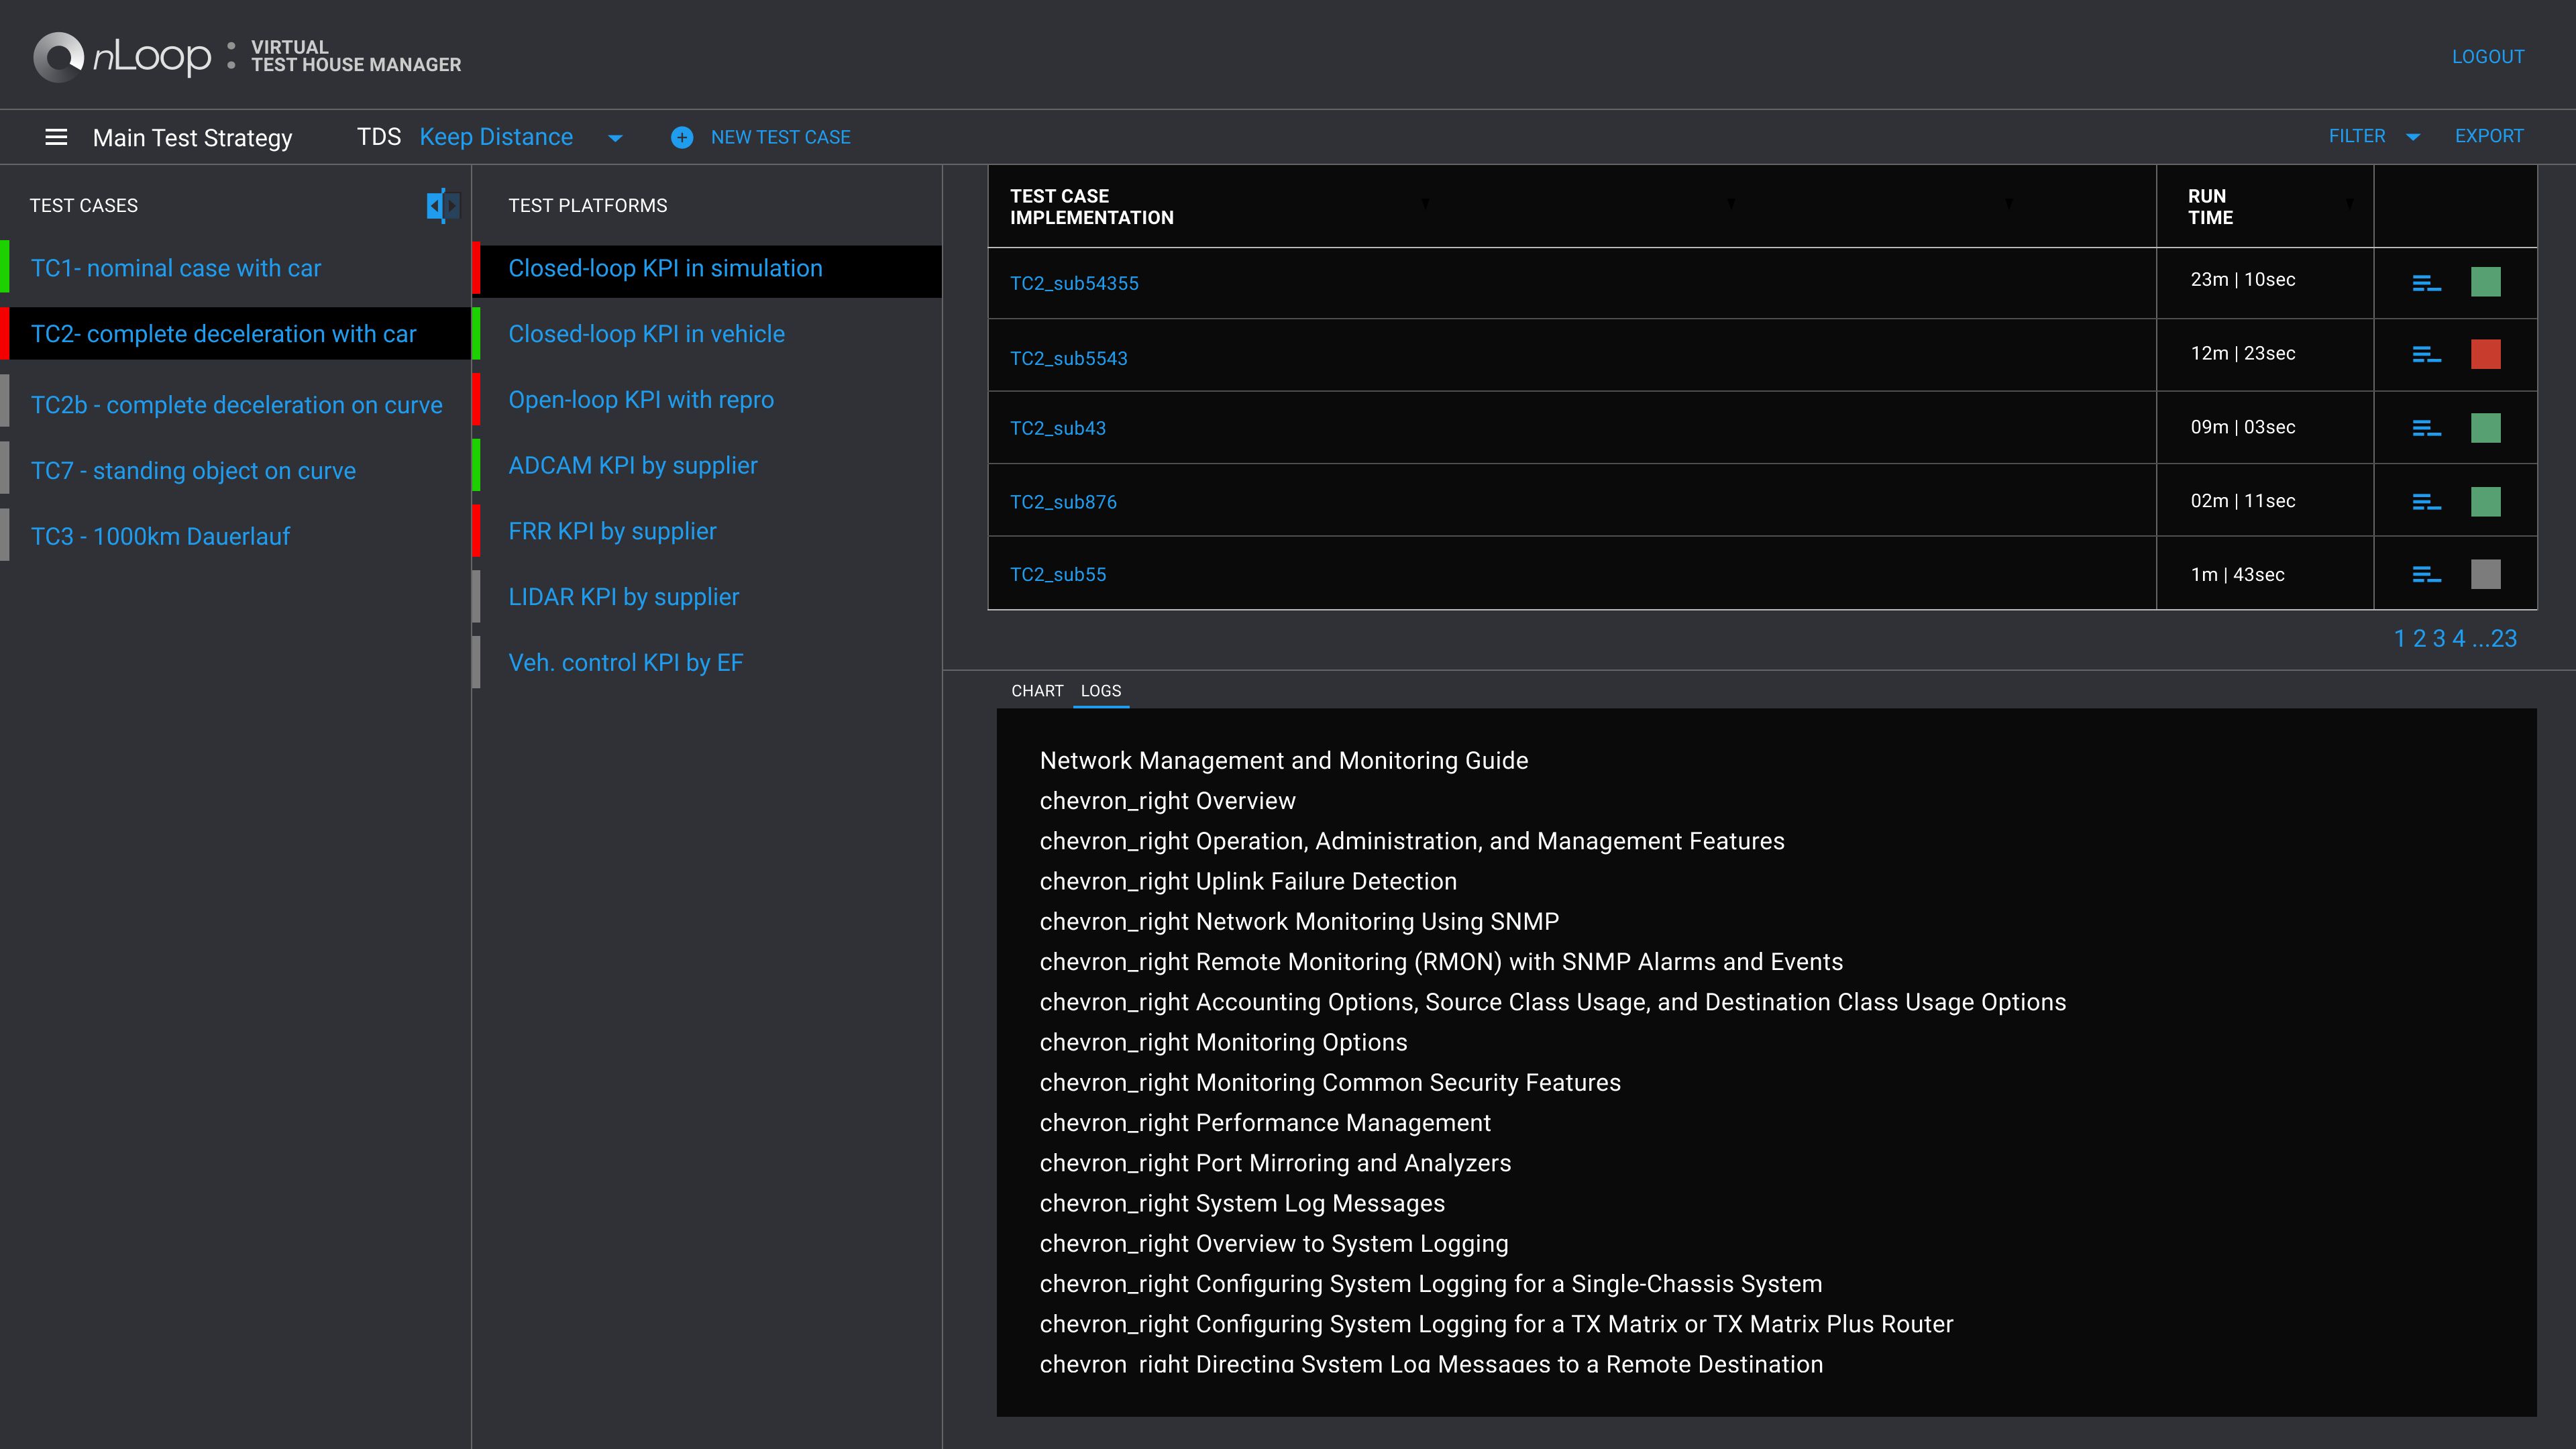The width and height of the screenshot is (2576, 1449).
Task: Click the Logout link
Action: coord(2487,57)
